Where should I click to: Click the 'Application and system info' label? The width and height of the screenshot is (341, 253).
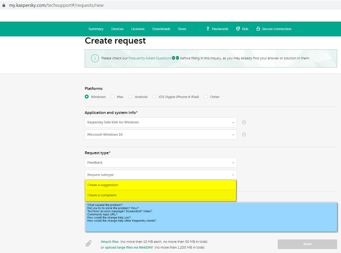point(110,113)
